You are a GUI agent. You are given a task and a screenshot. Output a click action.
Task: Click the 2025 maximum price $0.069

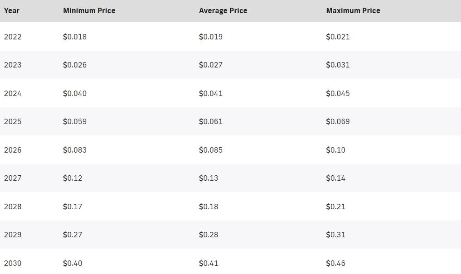click(x=338, y=121)
